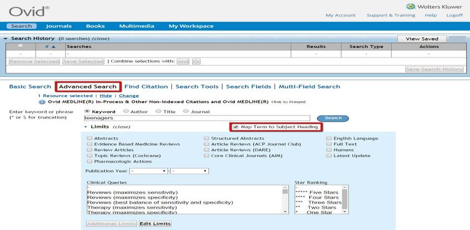Switch to Advanced Search mode
This screenshot has height=230, width=470.
coord(88,87)
